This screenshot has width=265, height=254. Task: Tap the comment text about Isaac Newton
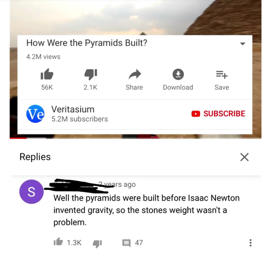coord(146,210)
